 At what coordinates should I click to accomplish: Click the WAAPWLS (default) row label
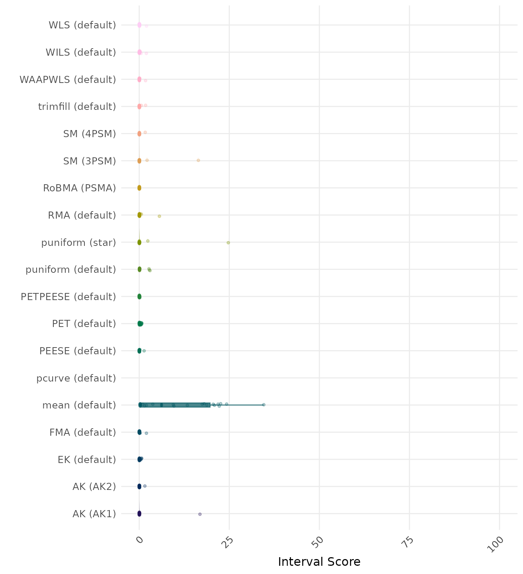(68, 80)
